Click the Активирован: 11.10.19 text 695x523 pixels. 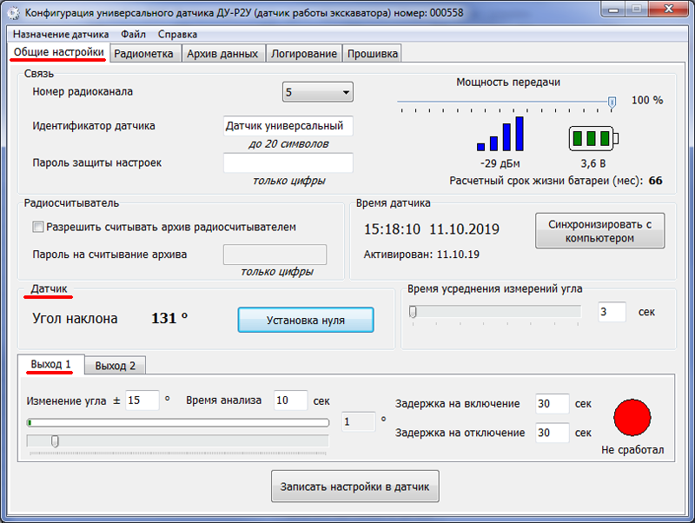pyautogui.click(x=421, y=255)
